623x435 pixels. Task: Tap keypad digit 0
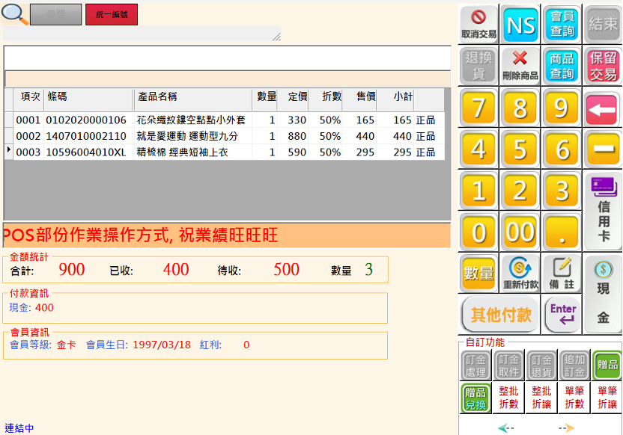coord(478,232)
